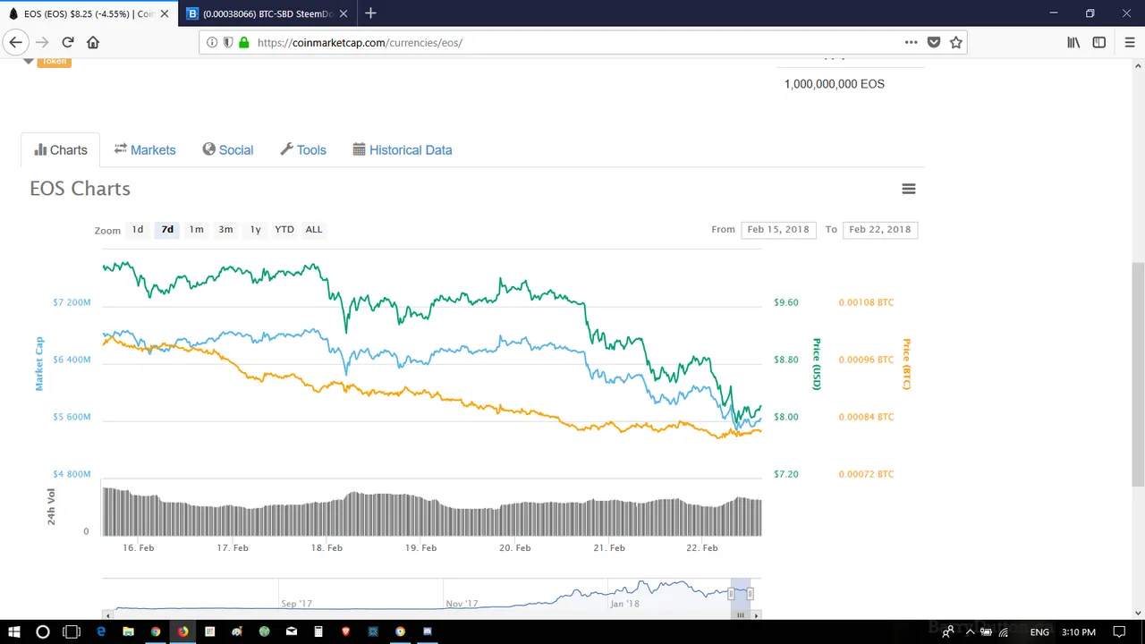Click the Price (BTC) axis label
This screenshot has height=644, width=1145.
pyautogui.click(x=906, y=363)
